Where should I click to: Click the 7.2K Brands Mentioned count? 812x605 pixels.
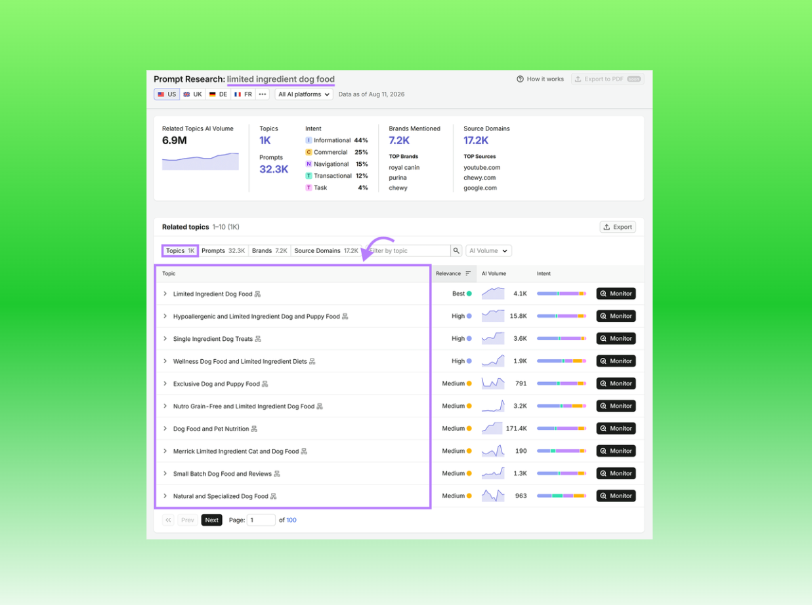[399, 140]
